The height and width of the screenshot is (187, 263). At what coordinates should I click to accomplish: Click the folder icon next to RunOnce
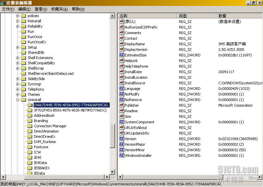point(23,37)
